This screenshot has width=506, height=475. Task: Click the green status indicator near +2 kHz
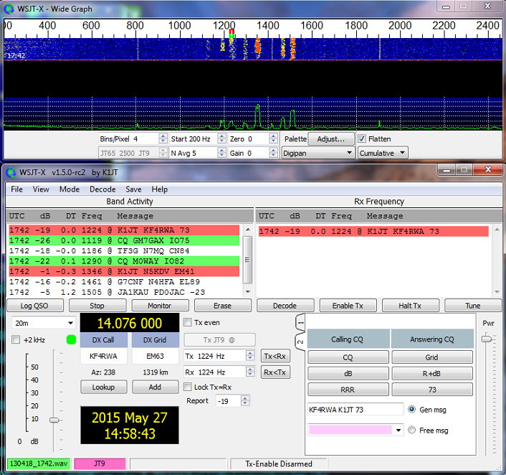71,339
